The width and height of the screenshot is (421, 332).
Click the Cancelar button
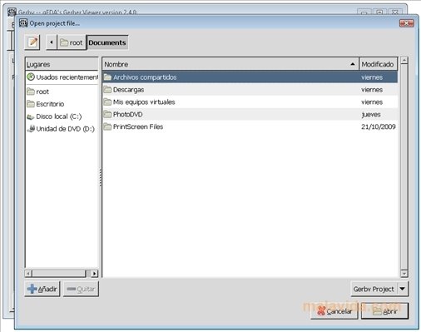(x=334, y=311)
